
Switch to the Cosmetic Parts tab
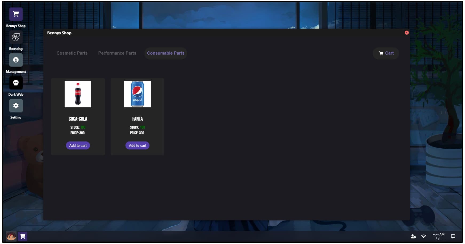point(72,53)
